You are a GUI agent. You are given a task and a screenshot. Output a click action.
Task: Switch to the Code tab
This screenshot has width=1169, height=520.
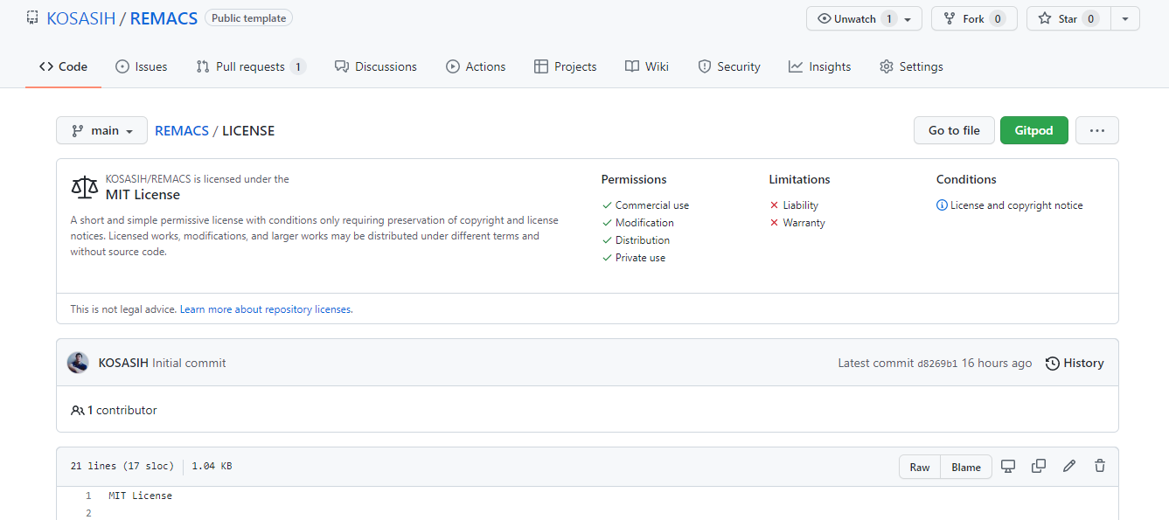coord(63,66)
